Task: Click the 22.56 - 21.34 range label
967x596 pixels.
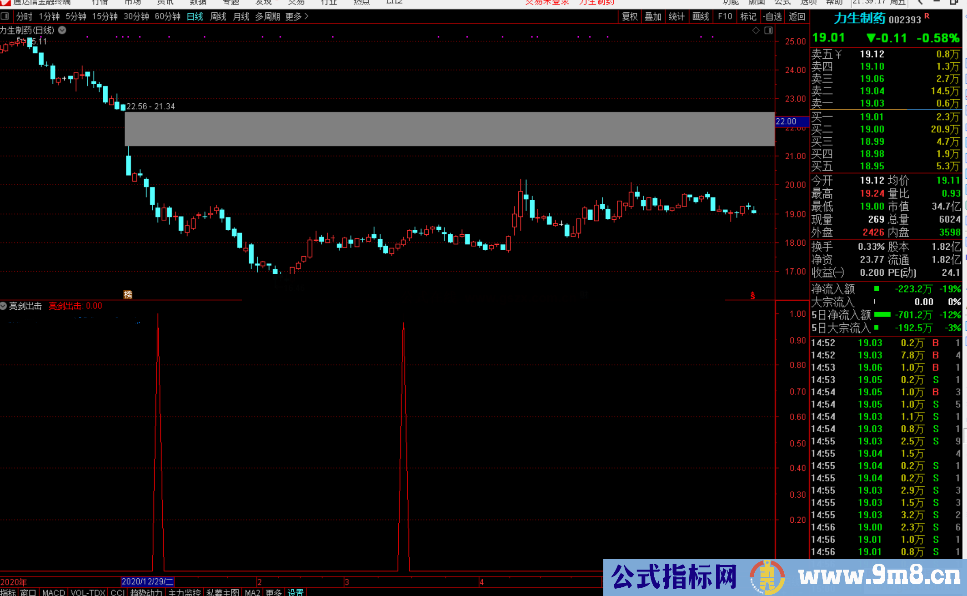Action: pos(150,106)
